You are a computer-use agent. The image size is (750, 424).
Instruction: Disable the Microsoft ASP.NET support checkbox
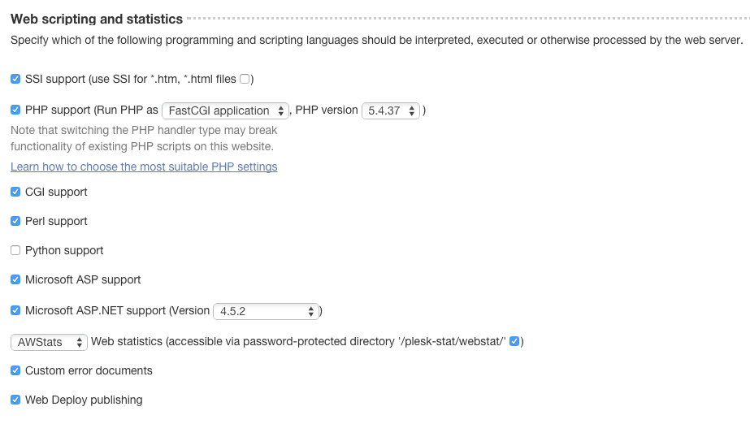click(15, 310)
